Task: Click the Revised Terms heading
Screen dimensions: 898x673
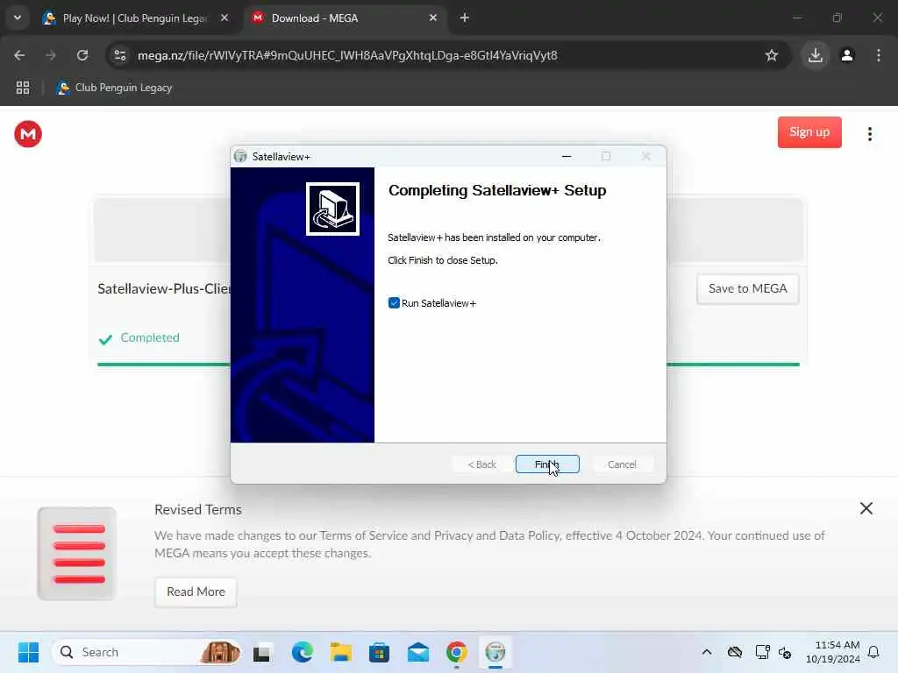Action: [x=198, y=509]
